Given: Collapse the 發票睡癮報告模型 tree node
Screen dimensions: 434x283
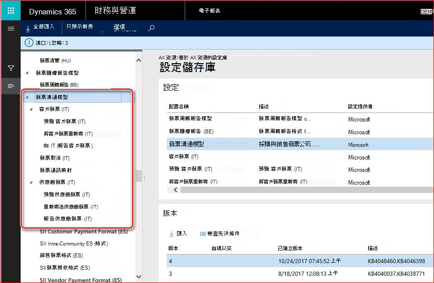Looking at the screenshot, I should pyautogui.click(x=27, y=73).
